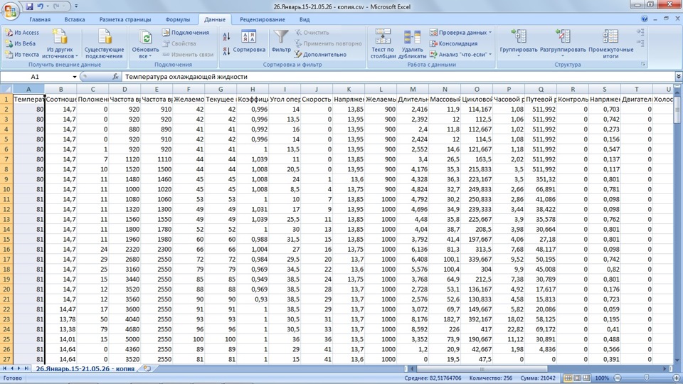Select column M header
This screenshot has height=384, width=683.
413,90
